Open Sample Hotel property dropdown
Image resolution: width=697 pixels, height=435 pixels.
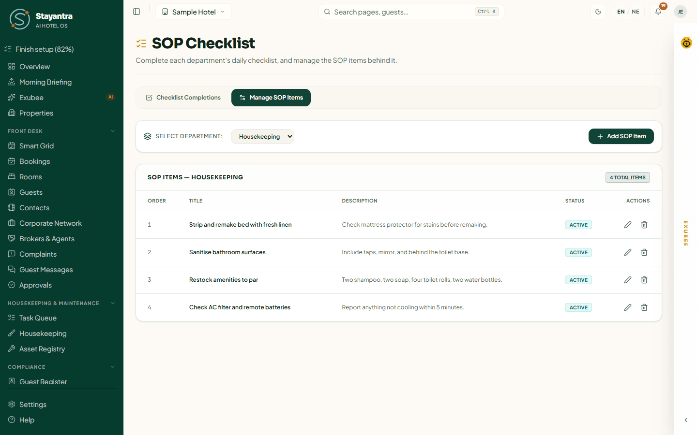point(194,12)
